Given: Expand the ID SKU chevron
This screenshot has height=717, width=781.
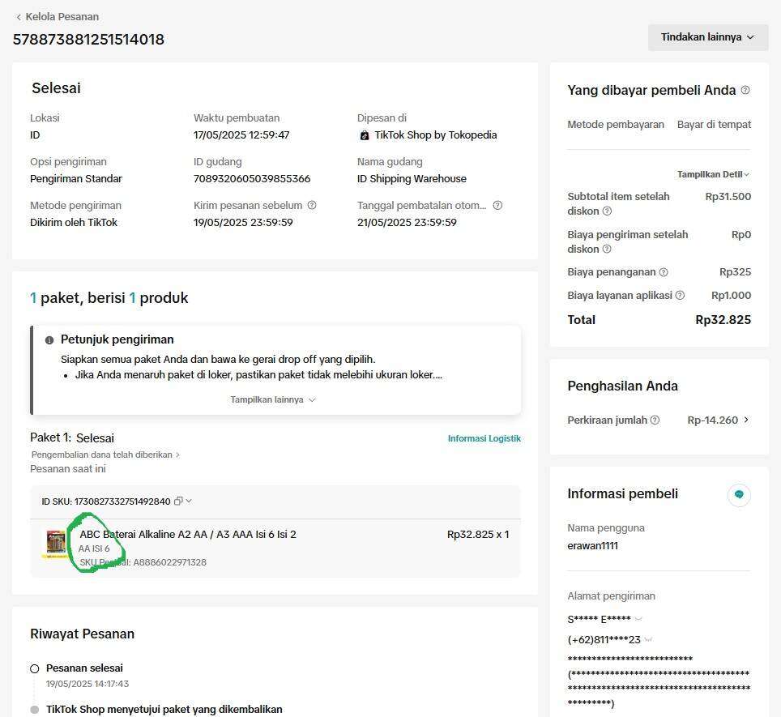Looking at the screenshot, I should tap(189, 501).
